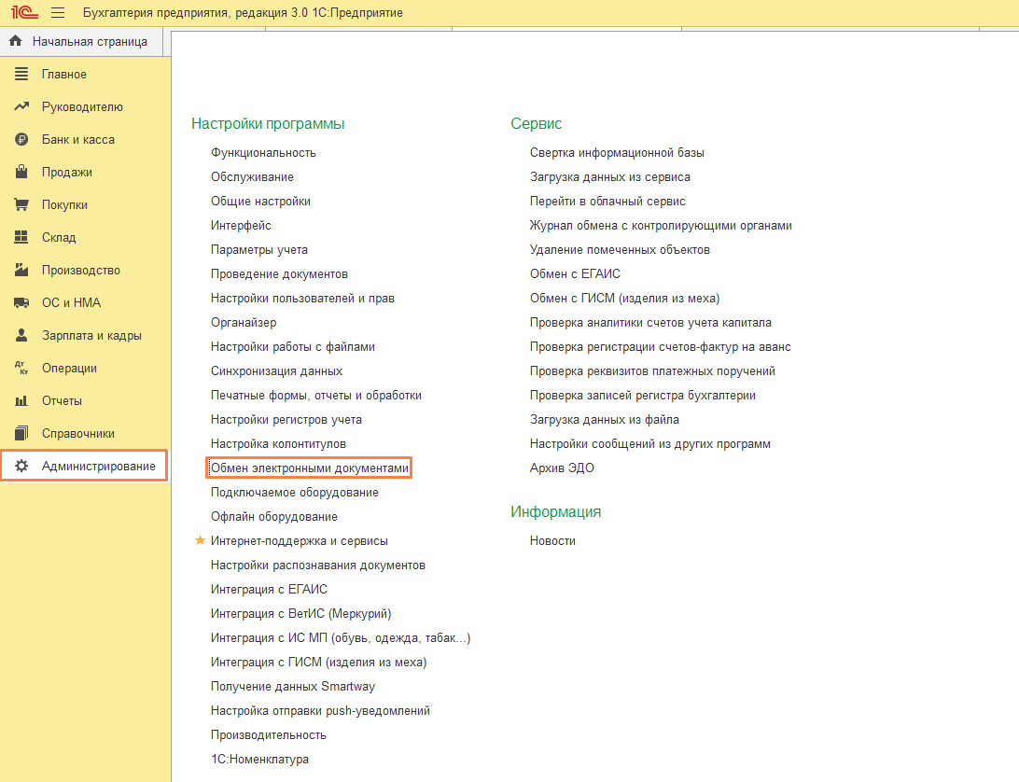Viewport: 1019px width, 782px height.
Task: Click the ОС и НМА truck icon
Action: click(21, 302)
